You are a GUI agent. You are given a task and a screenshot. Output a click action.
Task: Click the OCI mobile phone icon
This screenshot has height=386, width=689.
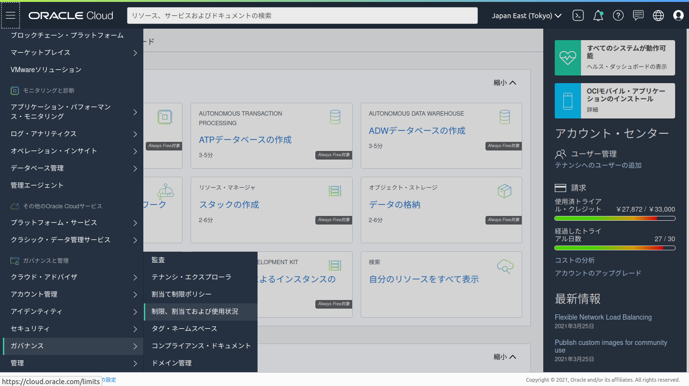(568, 101)
